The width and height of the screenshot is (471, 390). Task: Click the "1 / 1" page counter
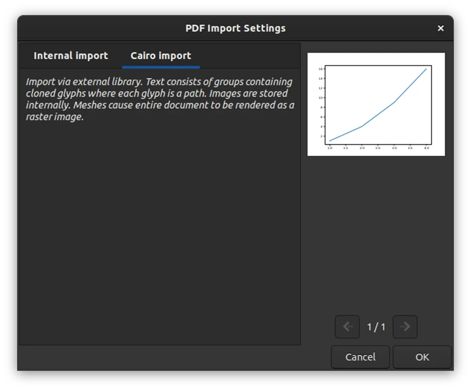pos(376,327)
